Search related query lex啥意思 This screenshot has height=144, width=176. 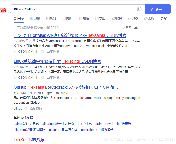(x=124, y=124)
